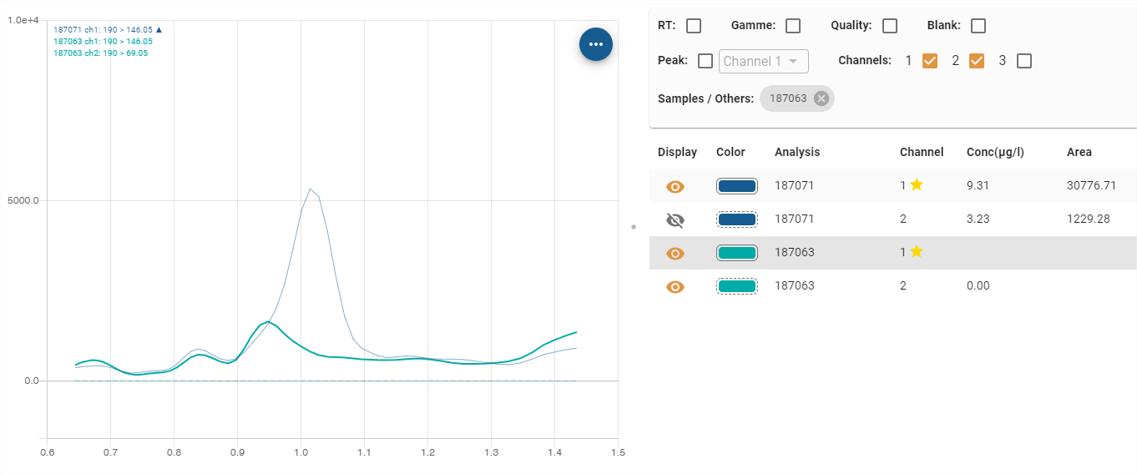Check the Blank checkbox
This screenshot has height=474, width=1137.
(x=978, y=26)
